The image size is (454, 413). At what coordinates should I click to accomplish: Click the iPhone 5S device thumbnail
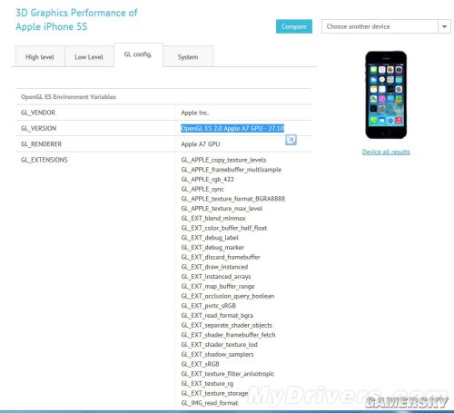[x=386, y=94]
